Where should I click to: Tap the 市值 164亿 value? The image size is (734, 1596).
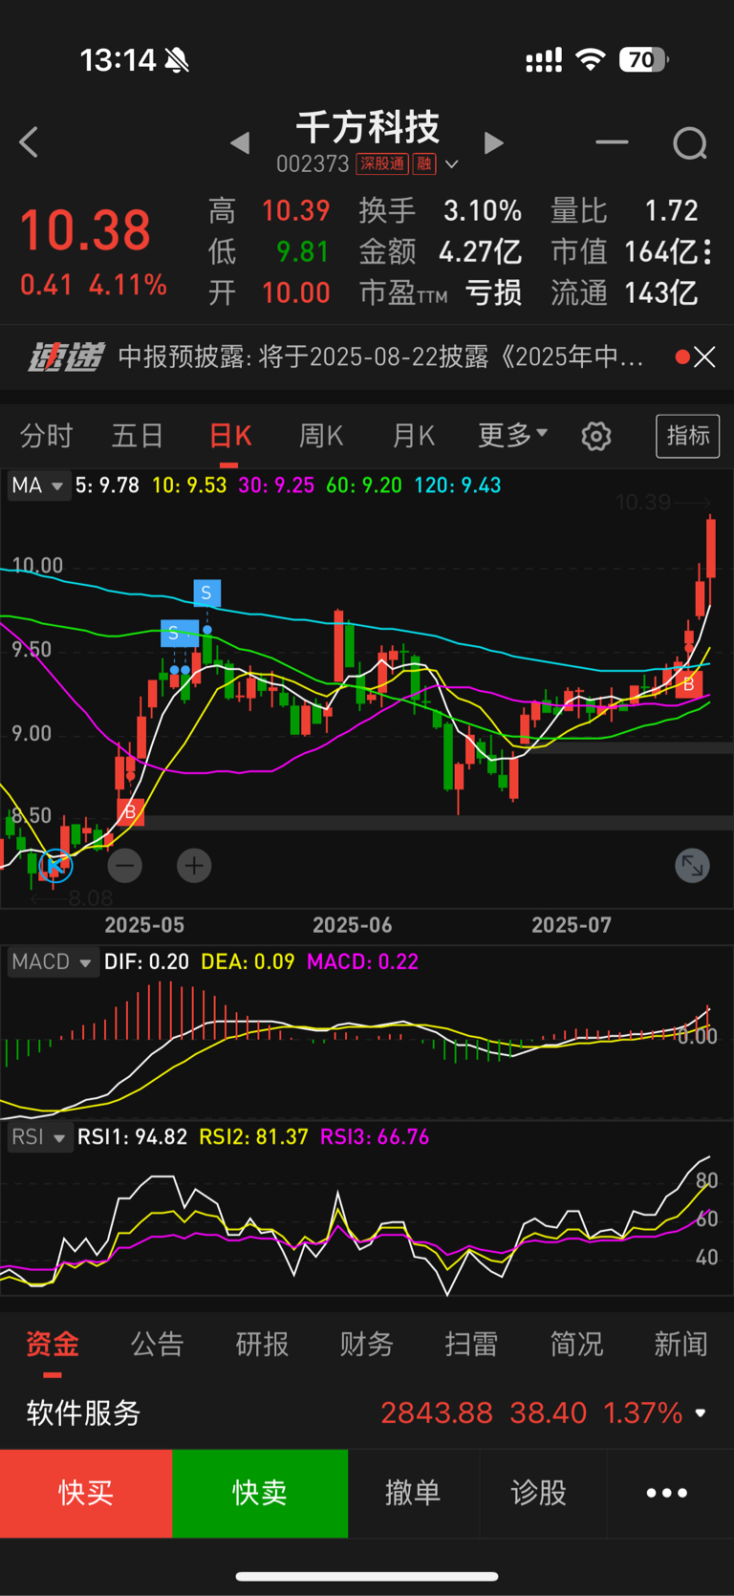click(x=660, y=251)
